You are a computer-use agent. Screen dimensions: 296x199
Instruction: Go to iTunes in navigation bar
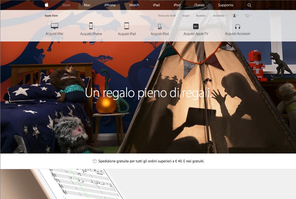(199, 5)
